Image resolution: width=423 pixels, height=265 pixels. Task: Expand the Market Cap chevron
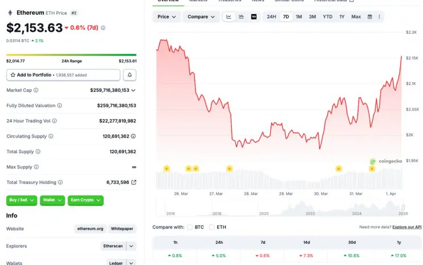[133, 90]
